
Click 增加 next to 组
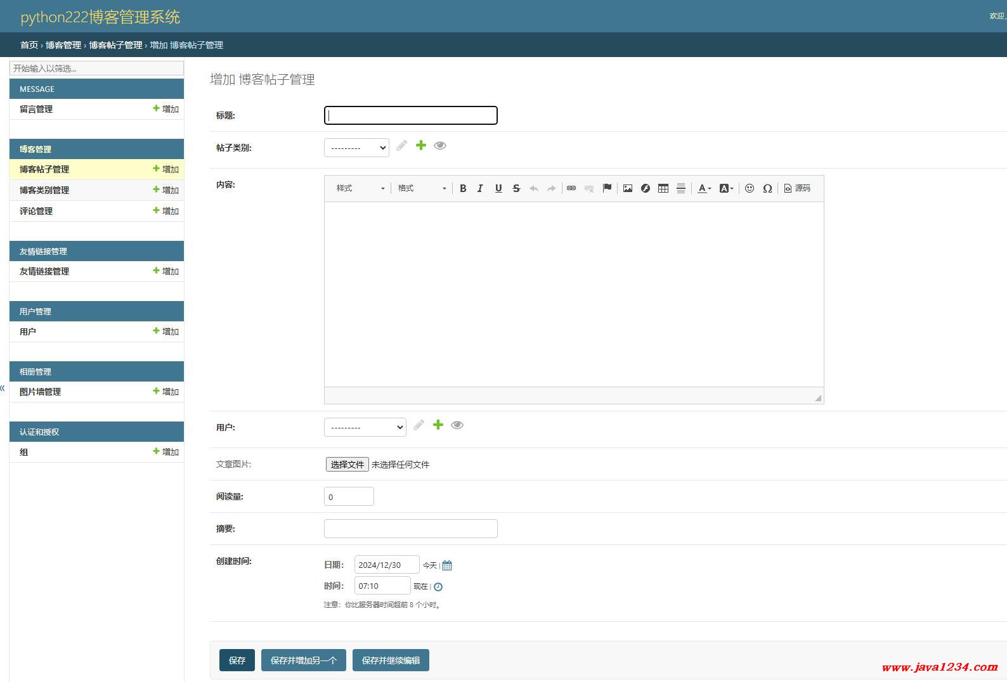166,452
